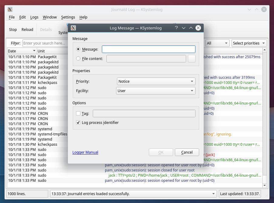
Task: Open the Window menu
Action: pyautogui.click(x=50, y=17)
